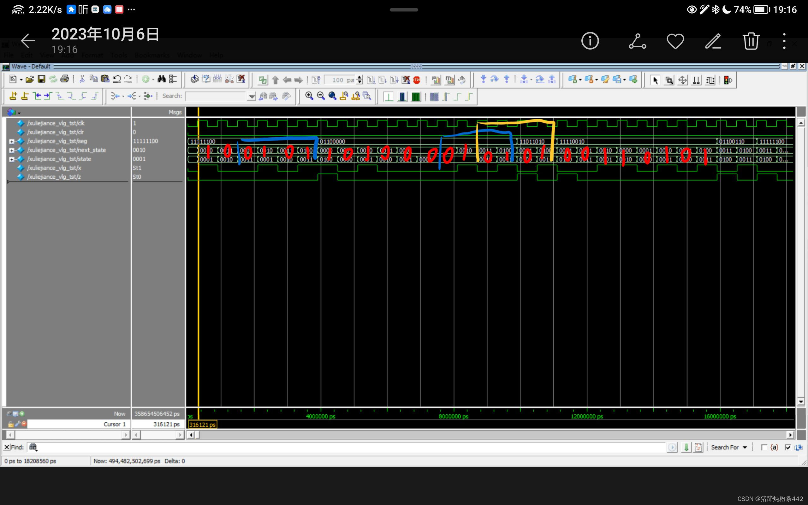The image size is (808, 505).
Task: Click the Zoom Out magnifier icon
Action: pos(321,96)
